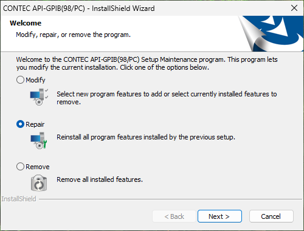The image size is (304, 231).
Task: Click the 'Select new program features' description
Action: (167, 98)
